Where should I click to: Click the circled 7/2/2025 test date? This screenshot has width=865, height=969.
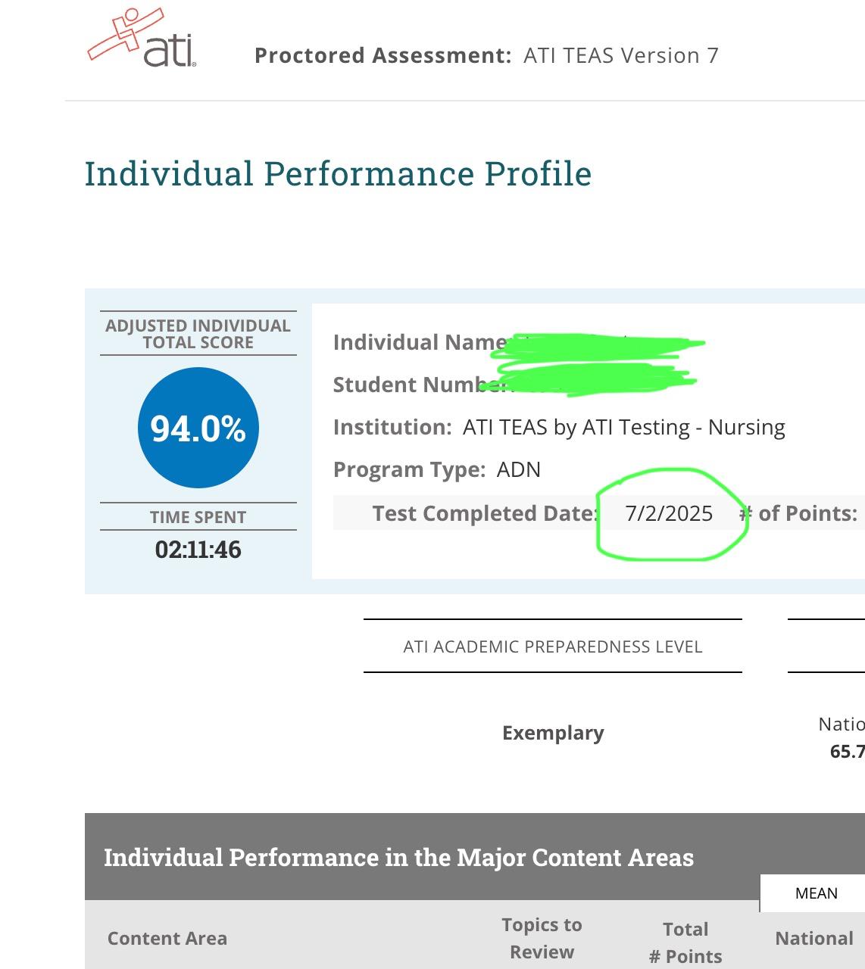[669, 513]
